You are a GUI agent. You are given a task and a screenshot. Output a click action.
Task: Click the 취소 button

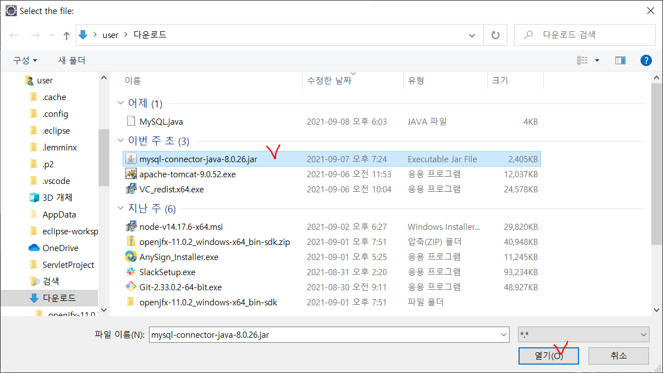tap(619, 356)
